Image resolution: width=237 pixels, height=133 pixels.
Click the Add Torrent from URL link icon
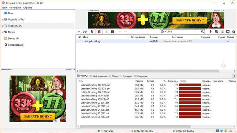point(85,32)
